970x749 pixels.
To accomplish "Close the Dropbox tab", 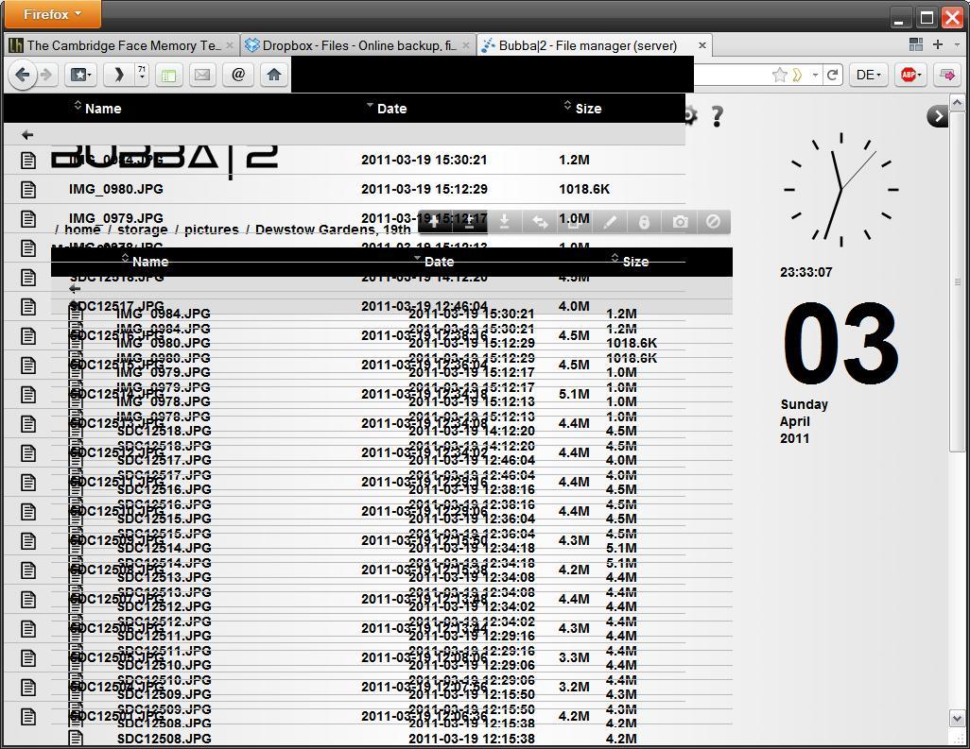I will tap(466, 45).
